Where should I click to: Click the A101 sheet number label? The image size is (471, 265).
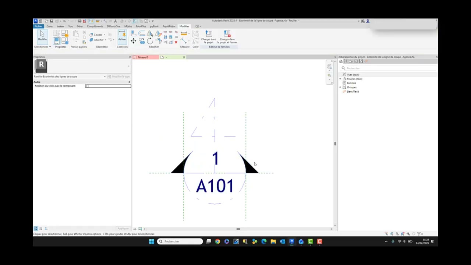point(215,186)
